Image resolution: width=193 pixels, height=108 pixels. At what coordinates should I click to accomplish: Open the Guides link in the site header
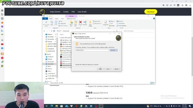pyautogui.click(x=66, y=12)
